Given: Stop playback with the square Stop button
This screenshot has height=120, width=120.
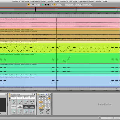Looking at the screenshot, I should point(46,4).
